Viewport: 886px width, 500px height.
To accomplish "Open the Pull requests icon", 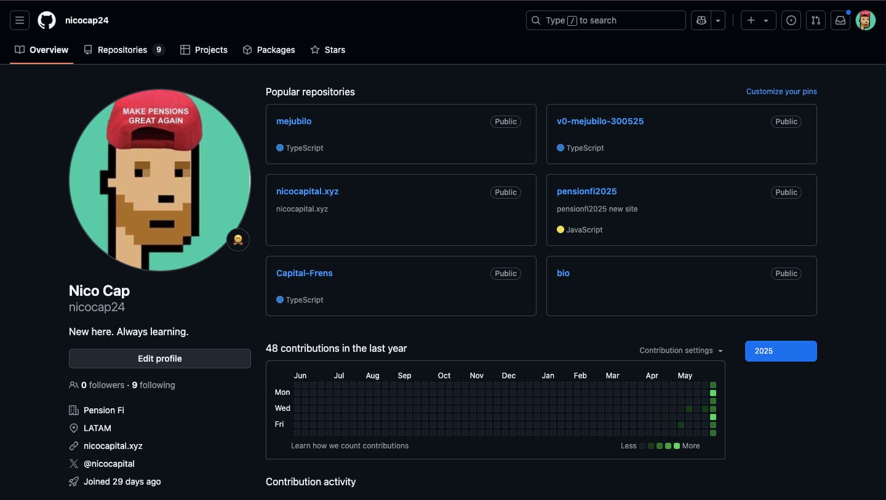I will coord(816,20).
